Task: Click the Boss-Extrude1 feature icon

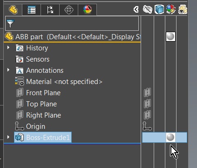Action: click(x=20, y=137)
